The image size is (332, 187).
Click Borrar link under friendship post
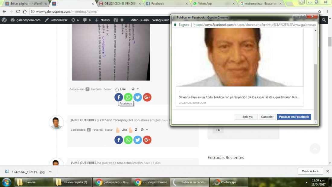(109, 130)
